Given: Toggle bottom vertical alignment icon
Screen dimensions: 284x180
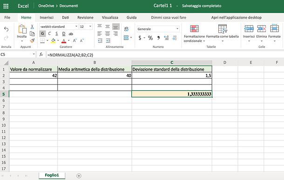Looking at the screenshot, I should click(116, 27).
